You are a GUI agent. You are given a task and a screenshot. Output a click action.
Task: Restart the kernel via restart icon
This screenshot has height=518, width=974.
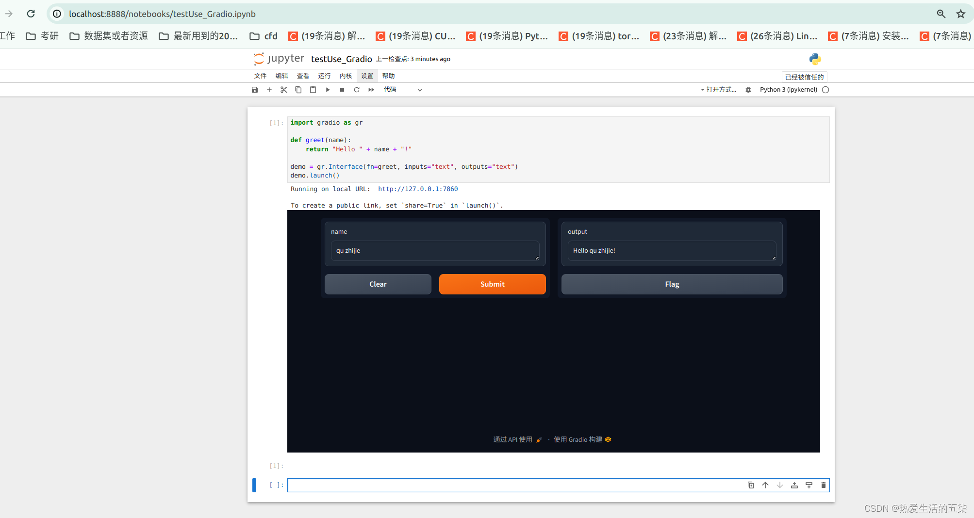[356, 90]
